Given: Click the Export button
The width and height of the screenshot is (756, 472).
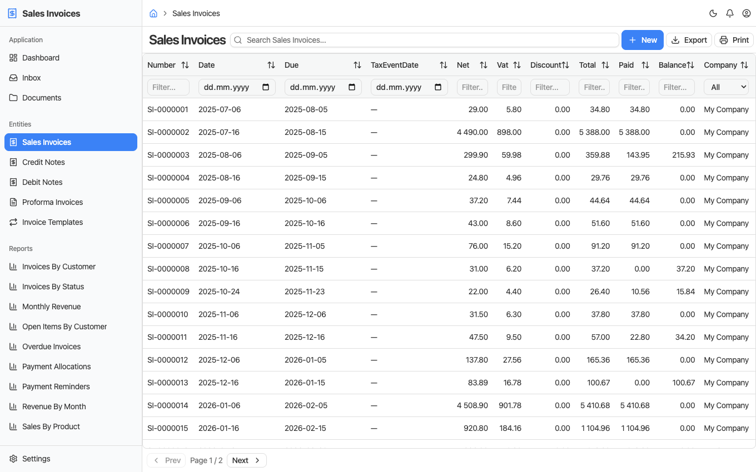Looking at the screenshot, I should 689,40.
